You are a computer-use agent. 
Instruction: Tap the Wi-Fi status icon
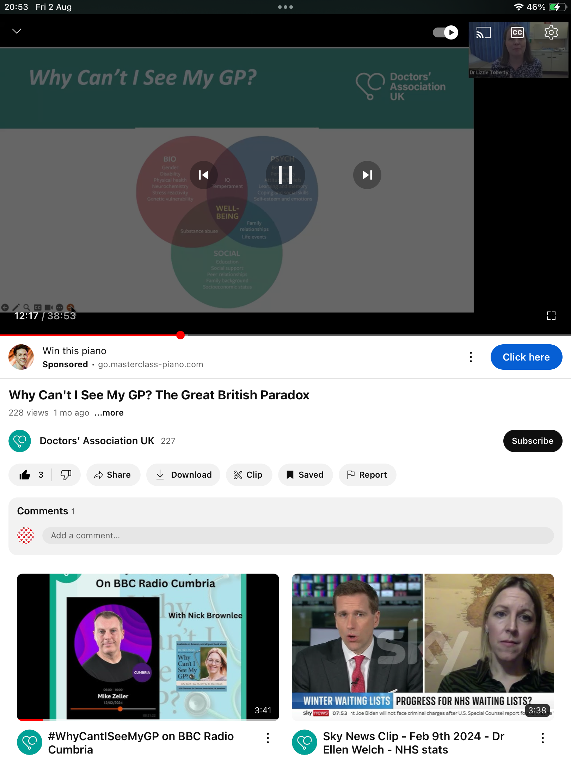coord(518,7)
